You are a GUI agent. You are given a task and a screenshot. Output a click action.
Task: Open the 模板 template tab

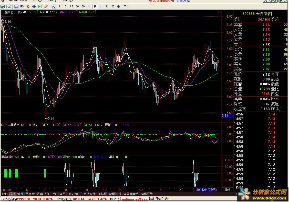(x=12, y=194)
